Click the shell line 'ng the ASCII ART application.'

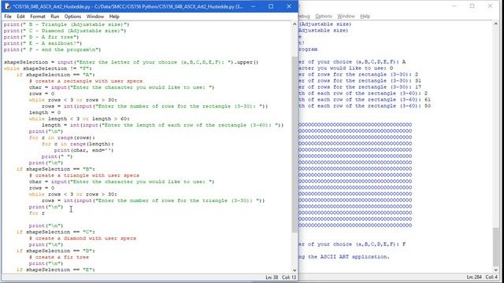point(344,257)
